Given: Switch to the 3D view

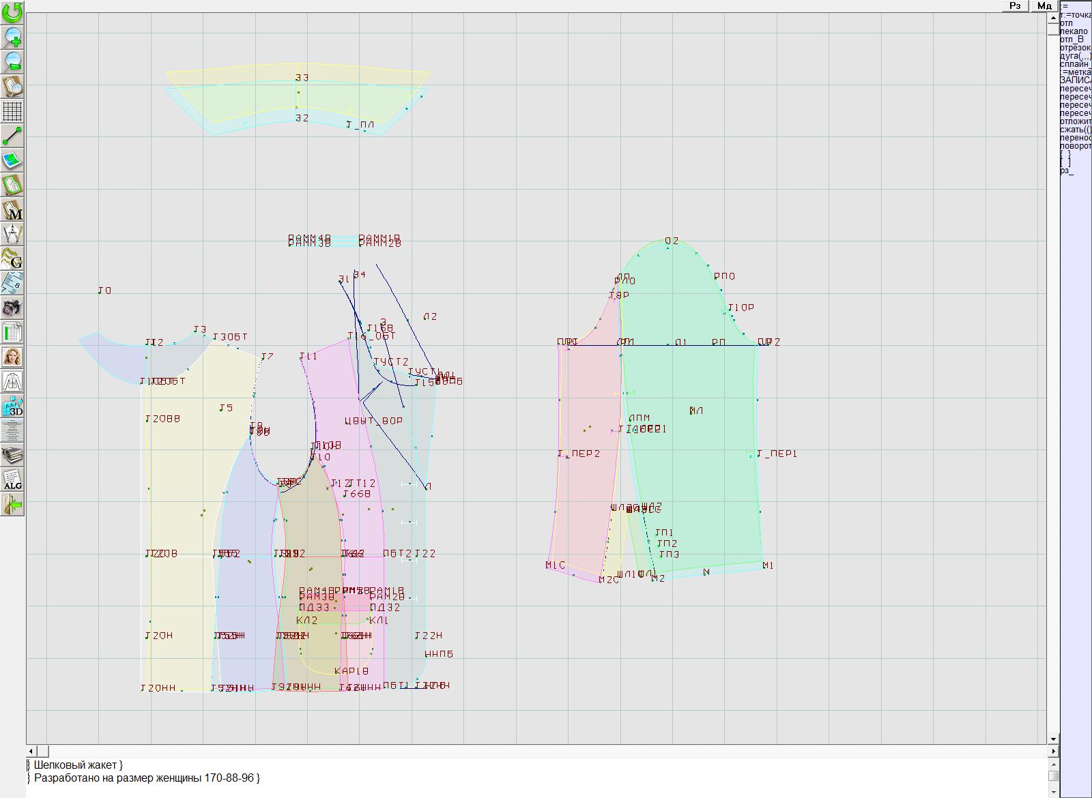Looking at the screenshot, I should [x=12, y=407].
